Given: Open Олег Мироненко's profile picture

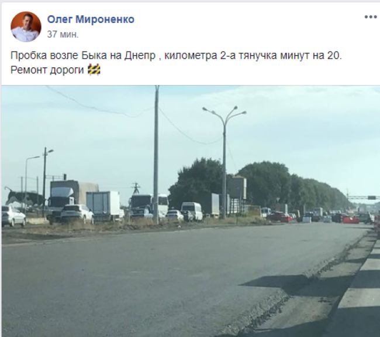Looking at the screenshot, I should [26, 27].
